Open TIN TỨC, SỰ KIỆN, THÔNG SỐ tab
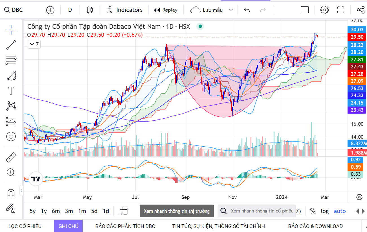 click(x=219, y=226)
